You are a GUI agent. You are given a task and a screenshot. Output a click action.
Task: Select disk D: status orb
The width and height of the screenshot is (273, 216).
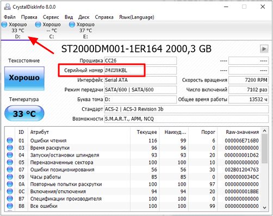[x=4, y=24]
